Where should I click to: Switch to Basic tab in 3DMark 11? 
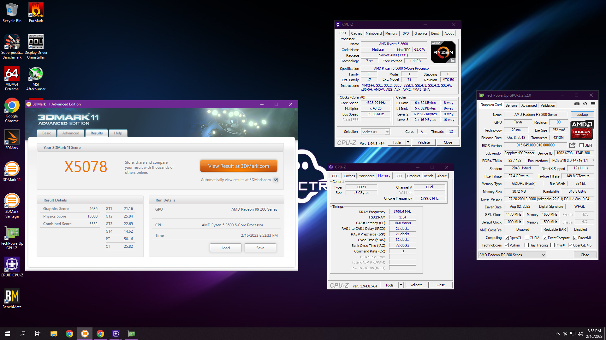(x=47, y=133)
